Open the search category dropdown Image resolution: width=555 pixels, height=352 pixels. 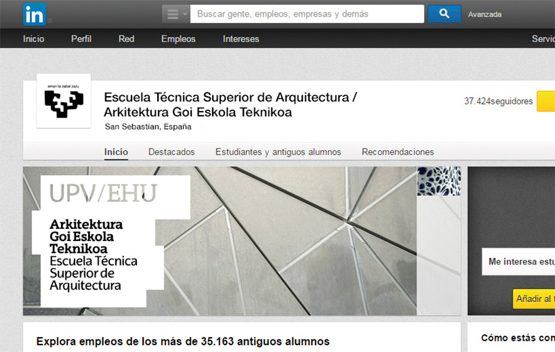click(x=176, y=14)
